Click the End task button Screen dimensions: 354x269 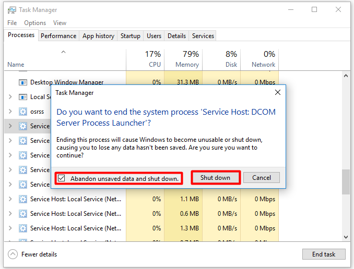(323, 254)
